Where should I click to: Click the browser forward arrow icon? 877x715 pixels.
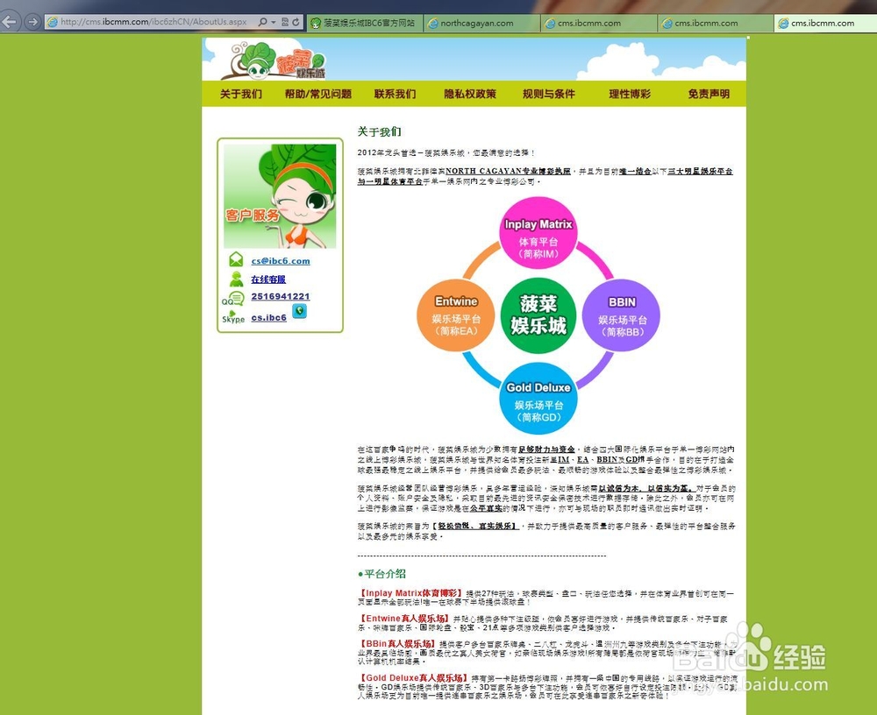[32, 21]
